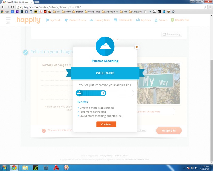
Task: Open the T bookmark icon
Action: (31, 12)
